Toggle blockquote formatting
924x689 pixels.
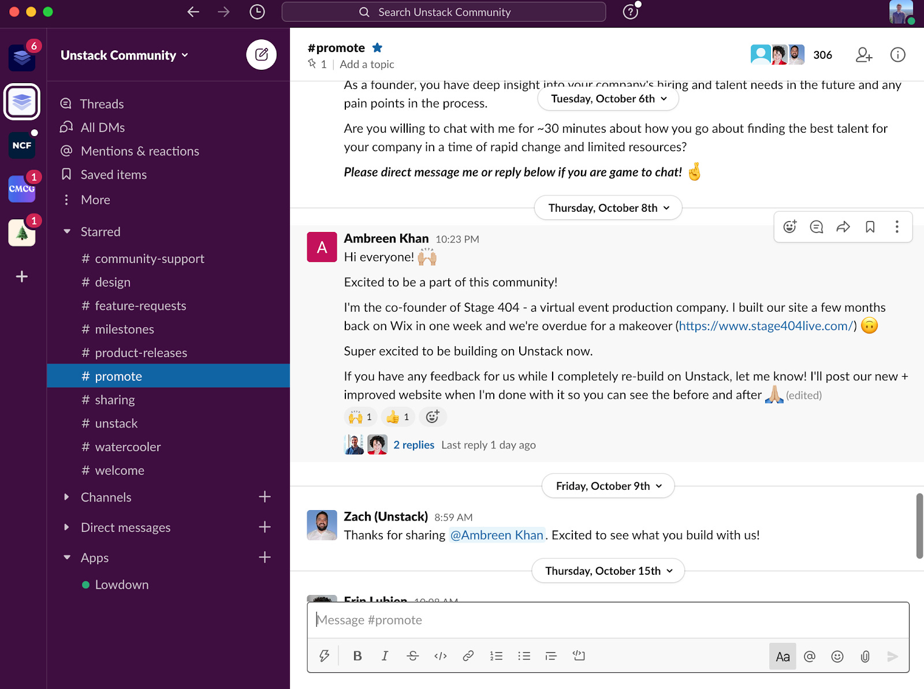(x=551, y=656)
